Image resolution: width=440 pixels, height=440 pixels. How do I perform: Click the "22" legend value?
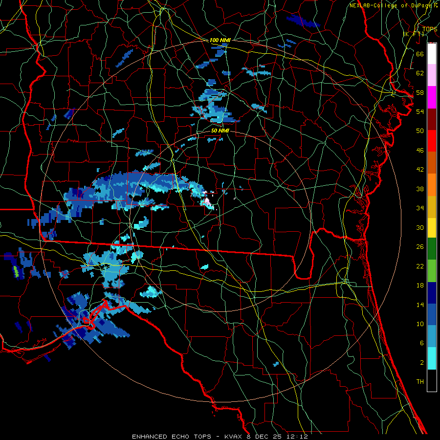(420, 266)
